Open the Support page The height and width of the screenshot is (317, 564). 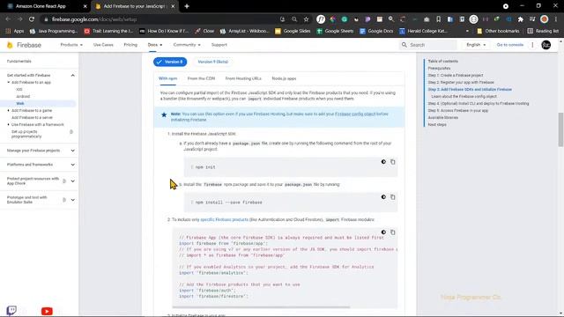pyautogui.click(x=219, y=45)
